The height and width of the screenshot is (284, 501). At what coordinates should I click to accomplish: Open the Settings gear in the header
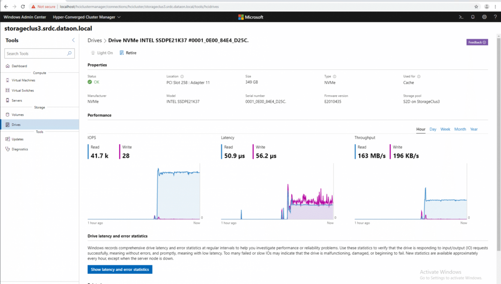click(x=484, y=17)
